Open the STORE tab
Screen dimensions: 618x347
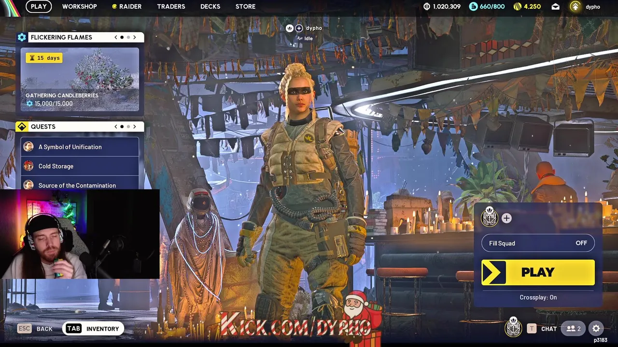coord(245,6)
